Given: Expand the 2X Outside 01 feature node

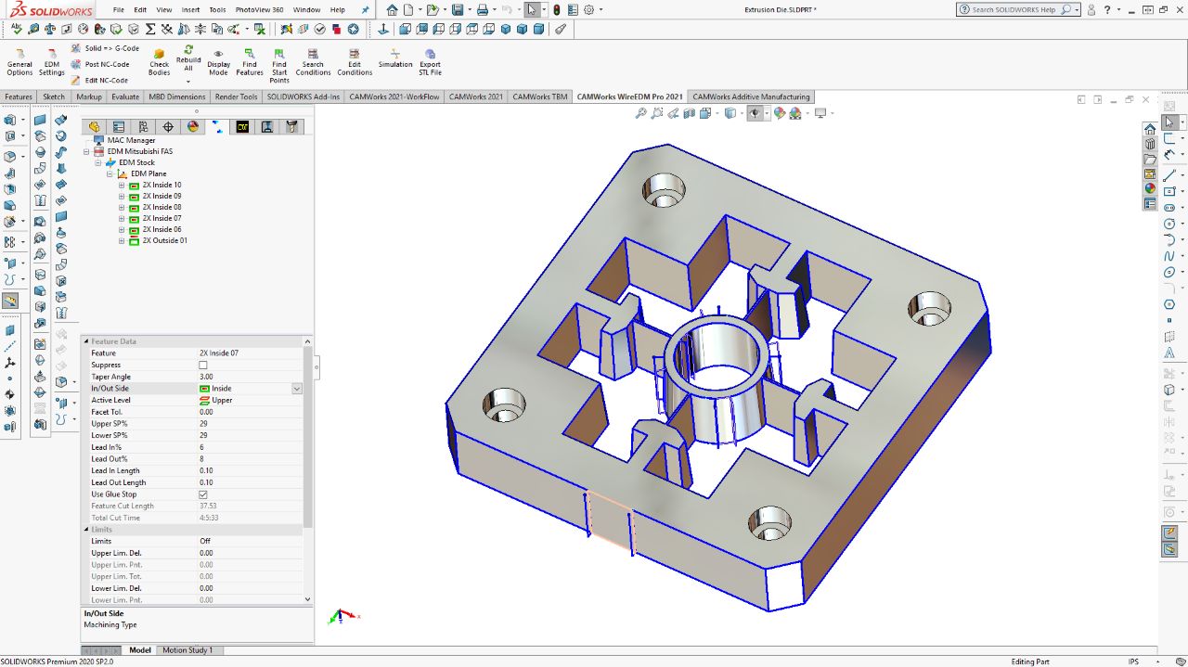Looking at the screenshot, I should tap(122, 241).
